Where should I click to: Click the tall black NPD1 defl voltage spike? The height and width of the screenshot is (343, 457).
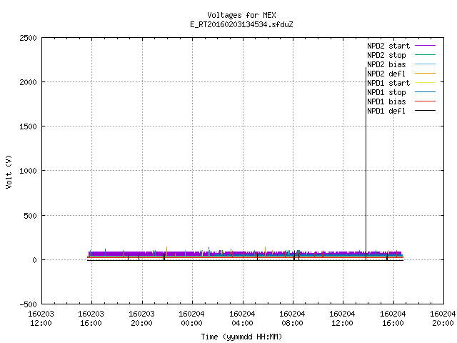(x=366, y=164)
